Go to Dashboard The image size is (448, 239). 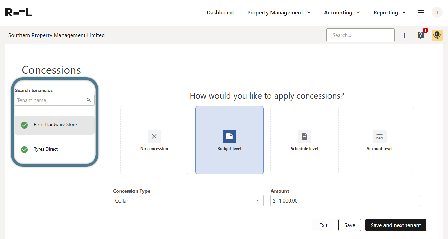pyautogui.click(x=220, y=13)
